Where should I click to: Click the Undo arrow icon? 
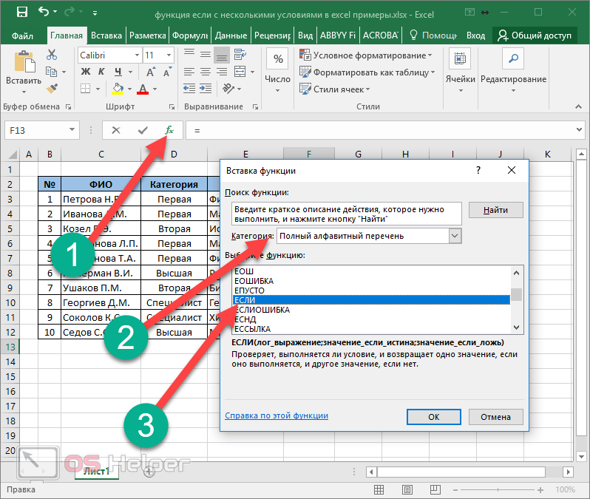[44, 12]
